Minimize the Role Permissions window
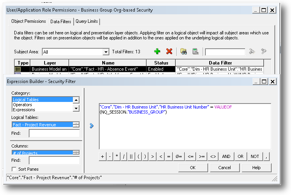This screenshot has height=195, width=291. click(256, 10)
